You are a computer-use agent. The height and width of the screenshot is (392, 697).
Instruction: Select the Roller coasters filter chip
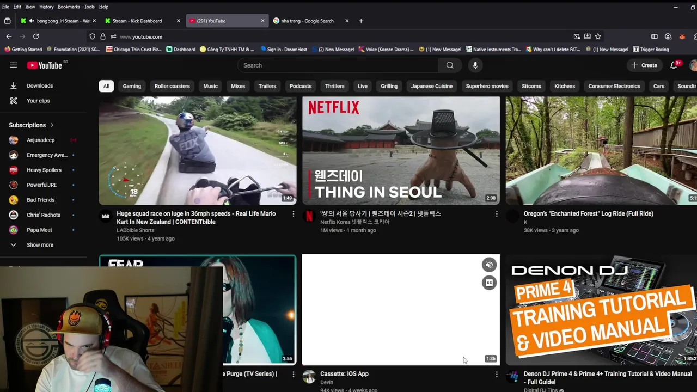pyautogui.click(x=172, y=86)
